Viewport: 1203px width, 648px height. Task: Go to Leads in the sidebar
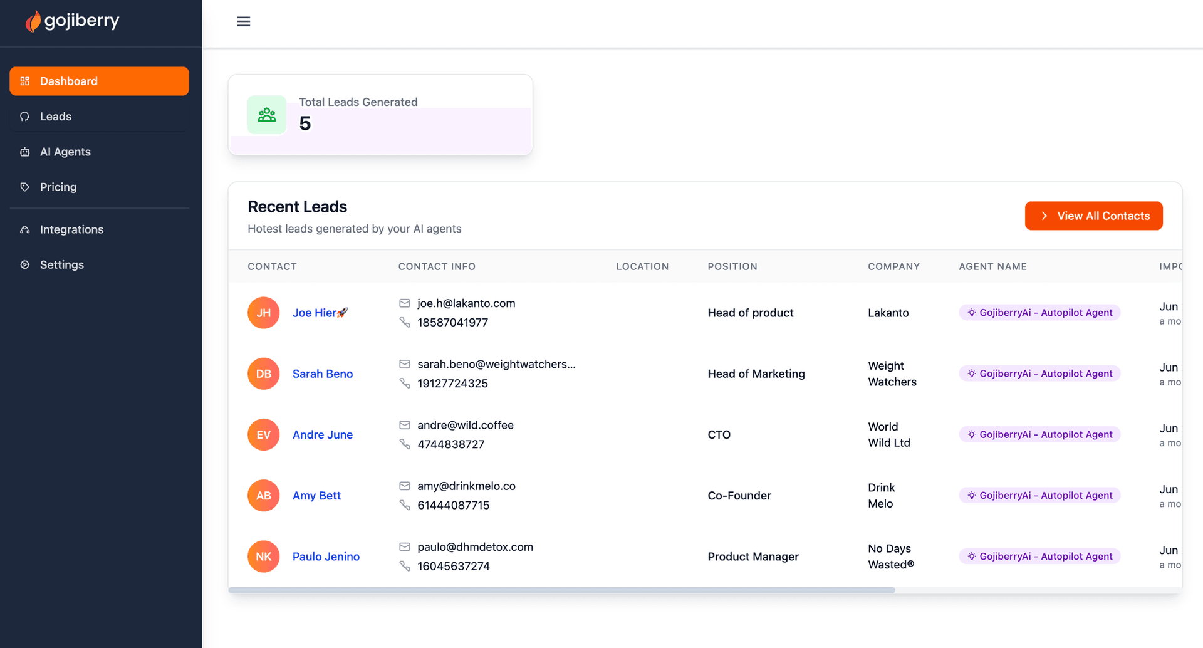(x=99, y=117)
